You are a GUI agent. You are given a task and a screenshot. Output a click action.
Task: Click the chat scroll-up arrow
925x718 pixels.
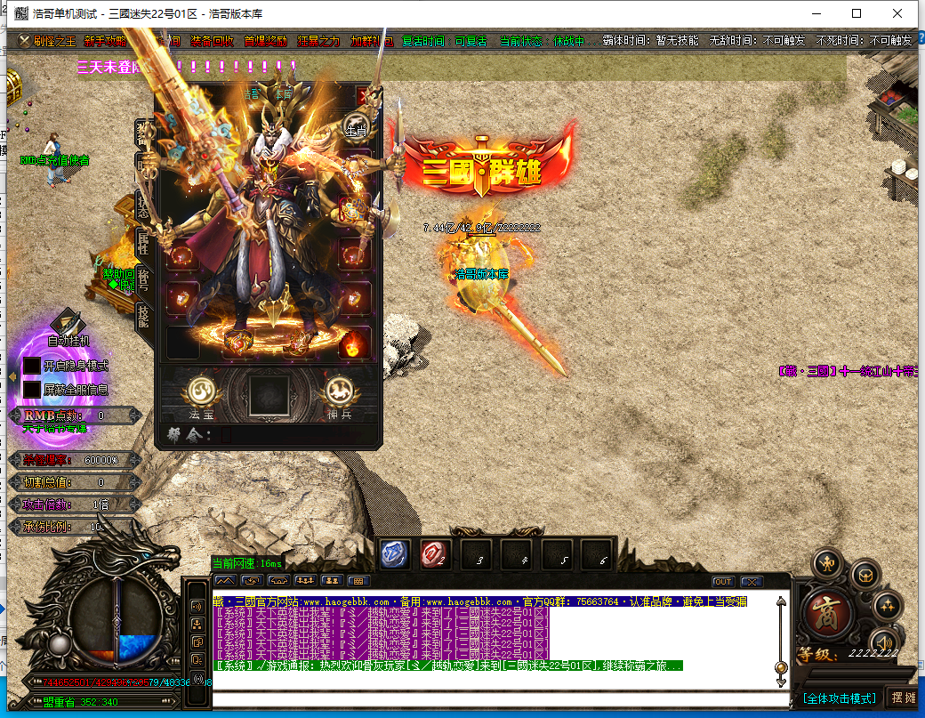(781, 601)
